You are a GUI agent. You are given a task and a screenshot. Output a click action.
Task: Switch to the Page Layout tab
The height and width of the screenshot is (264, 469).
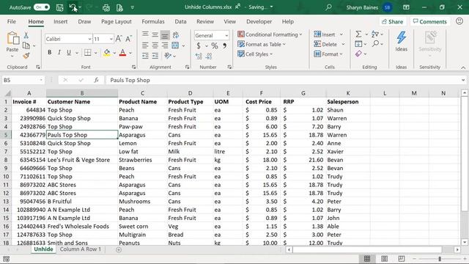pos(117,21)
